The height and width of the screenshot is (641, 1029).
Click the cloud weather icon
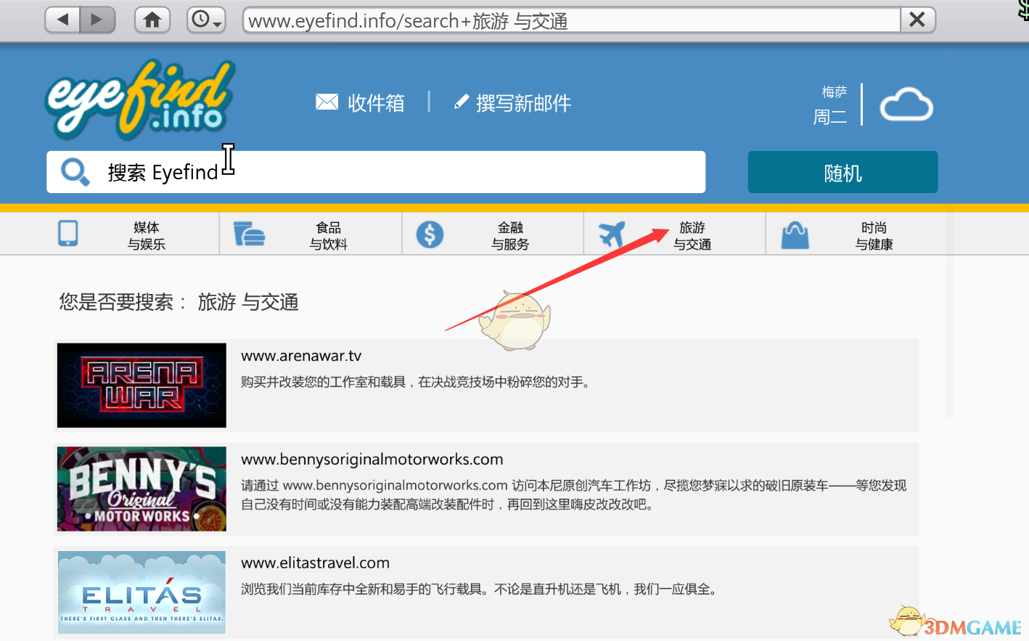coord(906,105)
